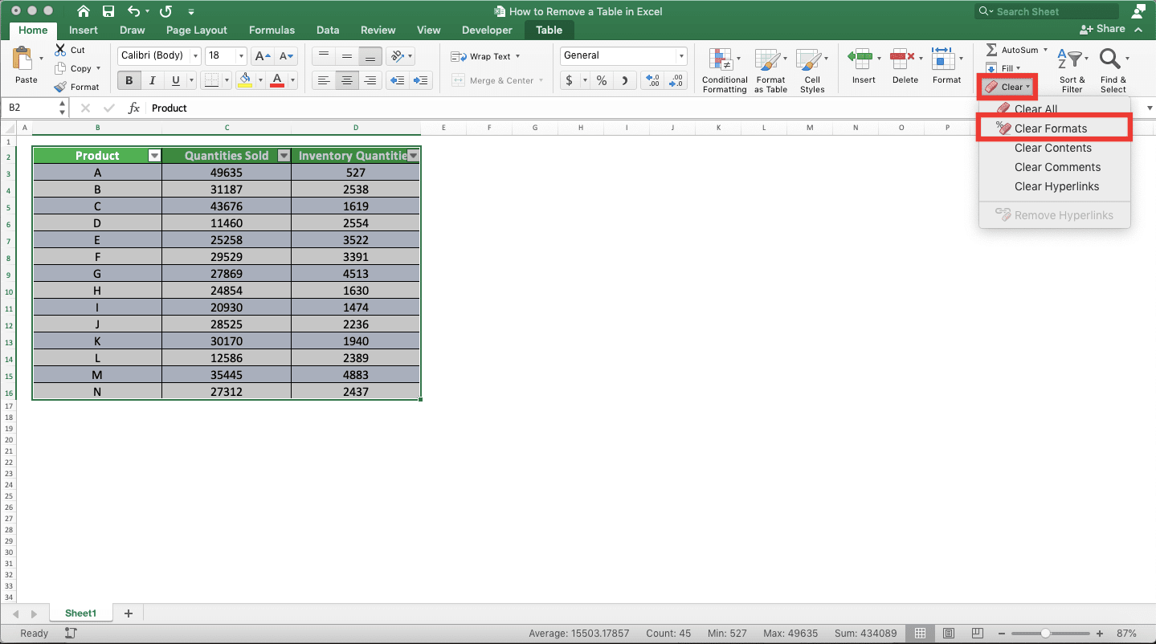Click the Share button

click(1102, 29)
